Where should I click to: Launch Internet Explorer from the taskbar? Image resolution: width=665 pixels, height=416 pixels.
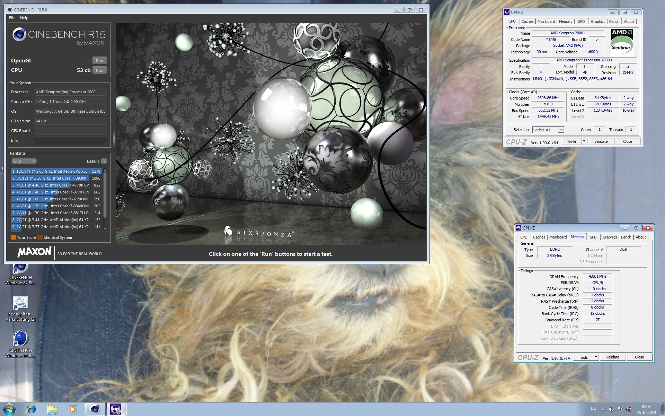[31, 409]
